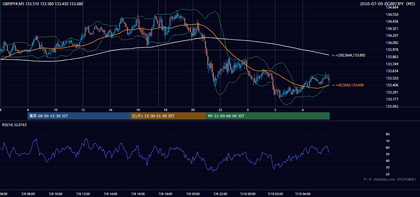Click the 7/9 18:00 time axis label
The image size is (420, 197).
pyautogui.click(x=165, y=194)
